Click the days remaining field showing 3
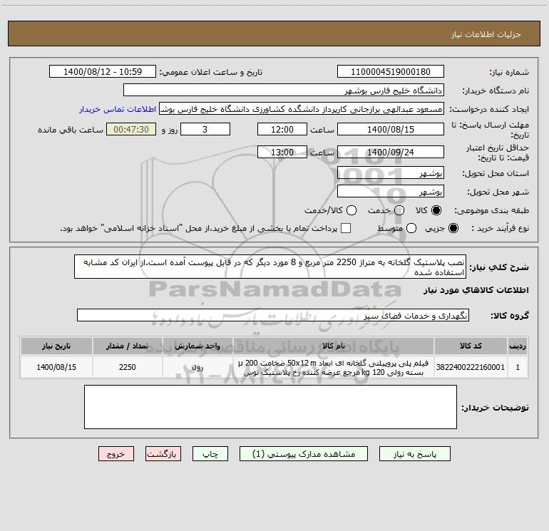 (x=205, y=129)
